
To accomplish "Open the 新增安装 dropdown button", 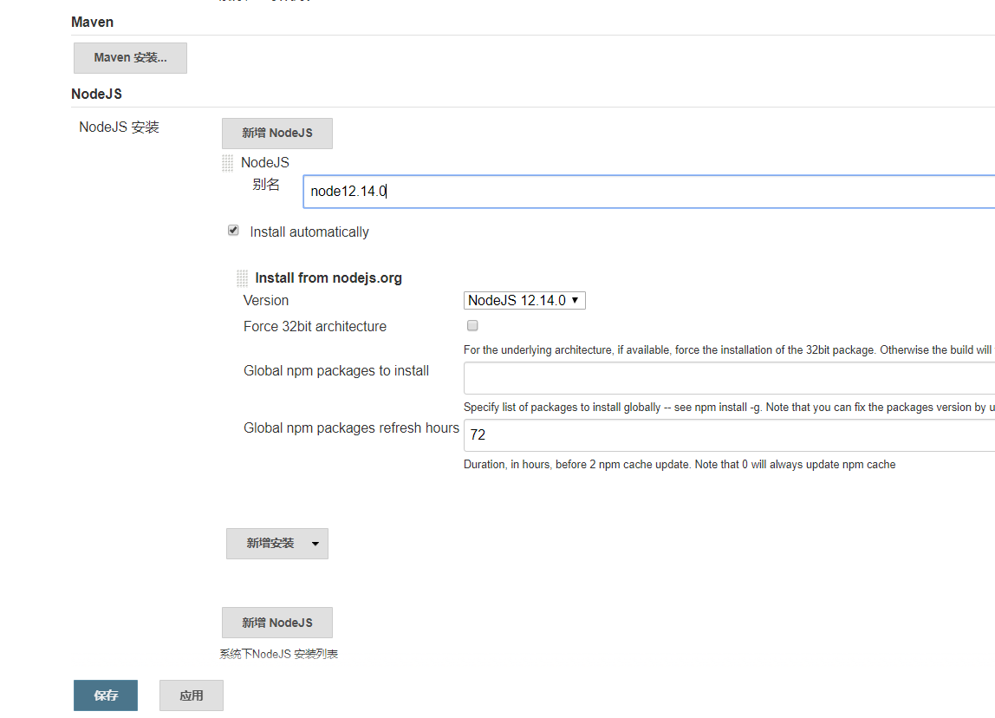I will (x=277, y=544).
